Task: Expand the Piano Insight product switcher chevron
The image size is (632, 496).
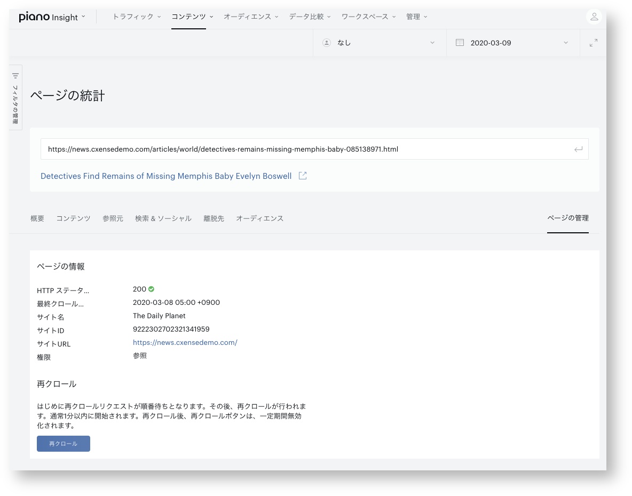Action: coord(83,17)
